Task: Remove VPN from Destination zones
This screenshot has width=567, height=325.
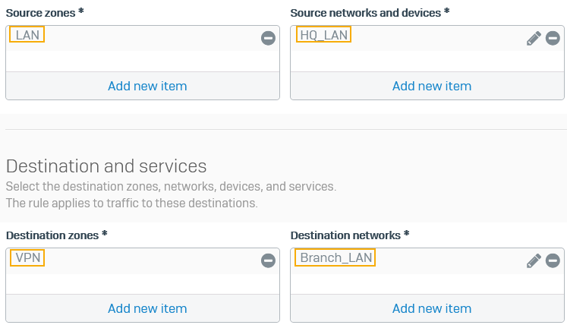Action: [x=268, y=260]
